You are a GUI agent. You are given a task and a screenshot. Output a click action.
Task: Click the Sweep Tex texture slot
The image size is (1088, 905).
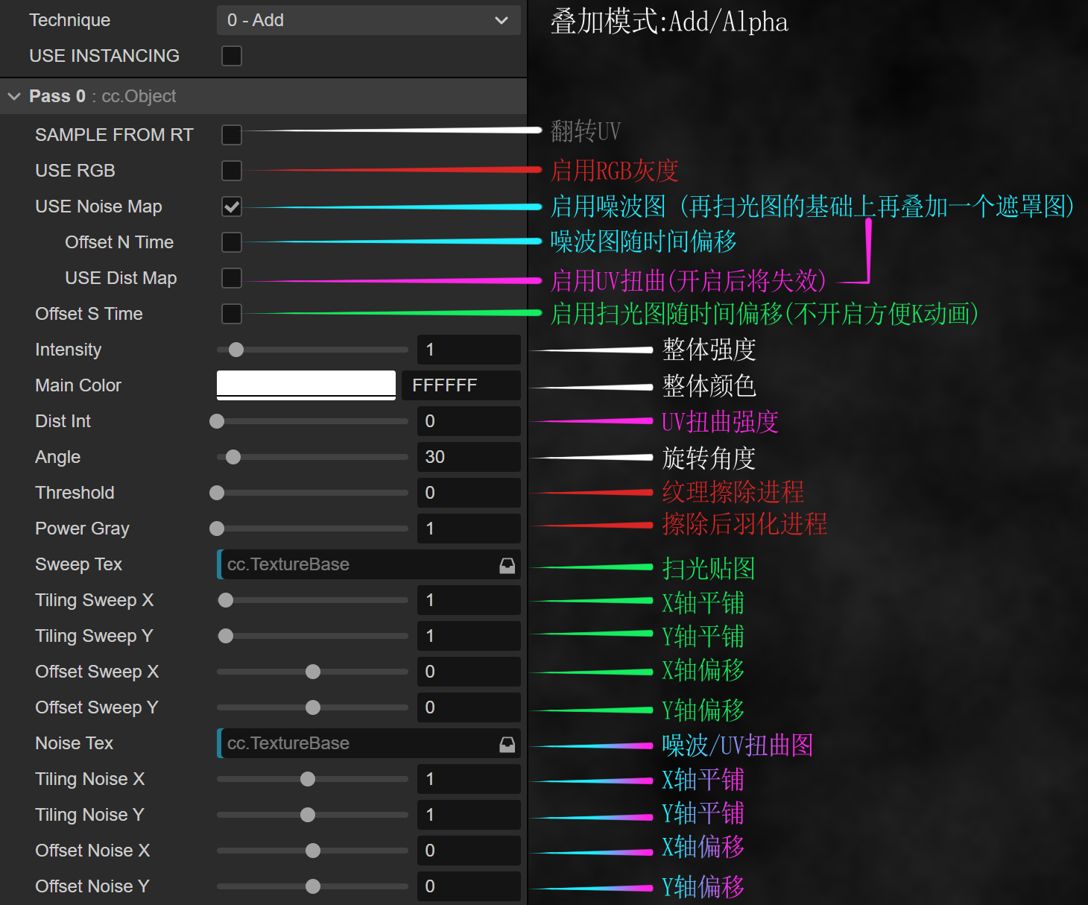click(x=368, y=564)
